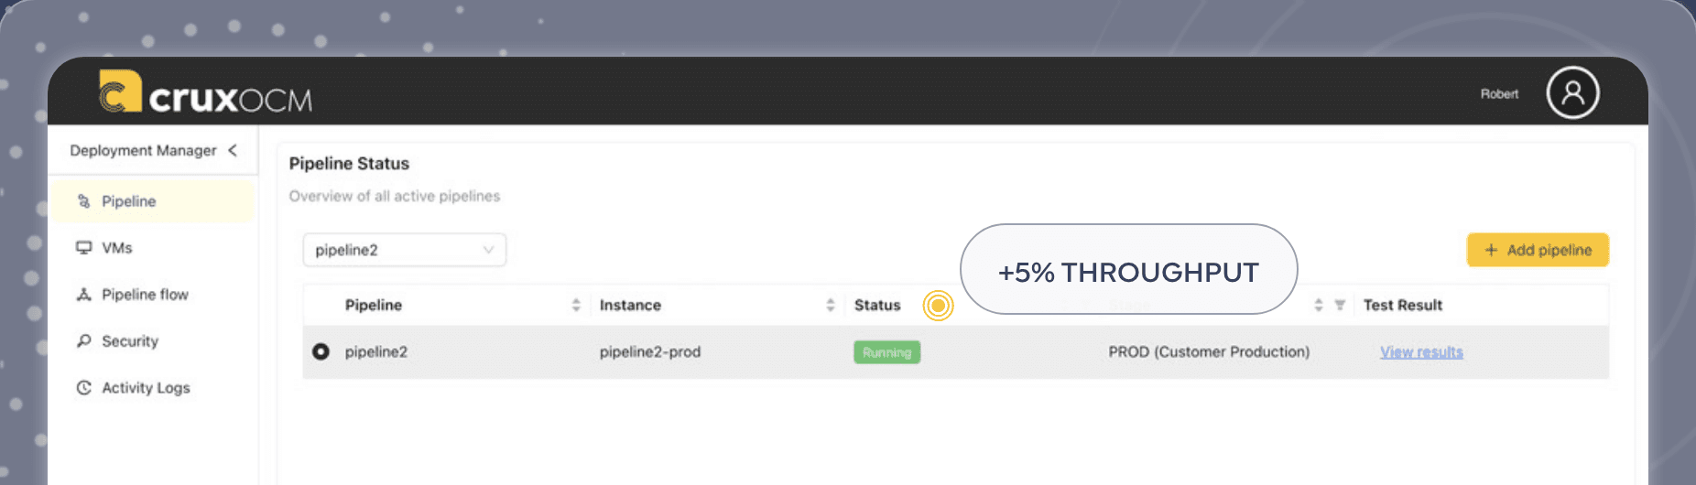Click the Status column header
The image size is (1696, 485).
point(877,306)
